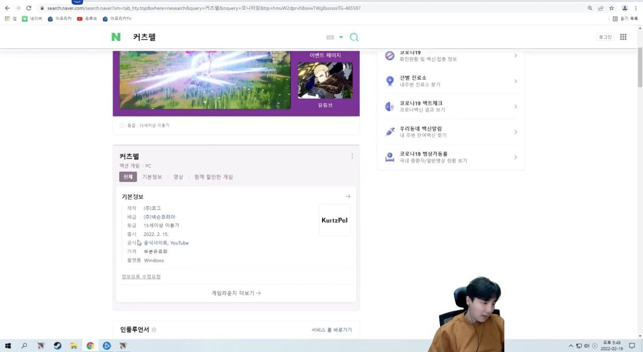Expand the 코로나19 팩트체크 row chevron

(x=516, y=107)
